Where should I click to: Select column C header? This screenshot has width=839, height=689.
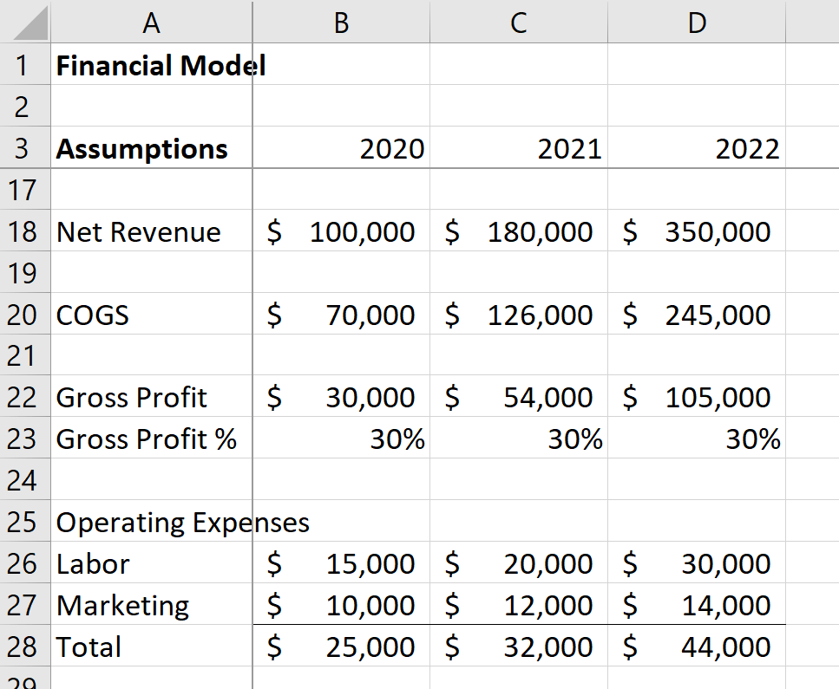(518, 23)
